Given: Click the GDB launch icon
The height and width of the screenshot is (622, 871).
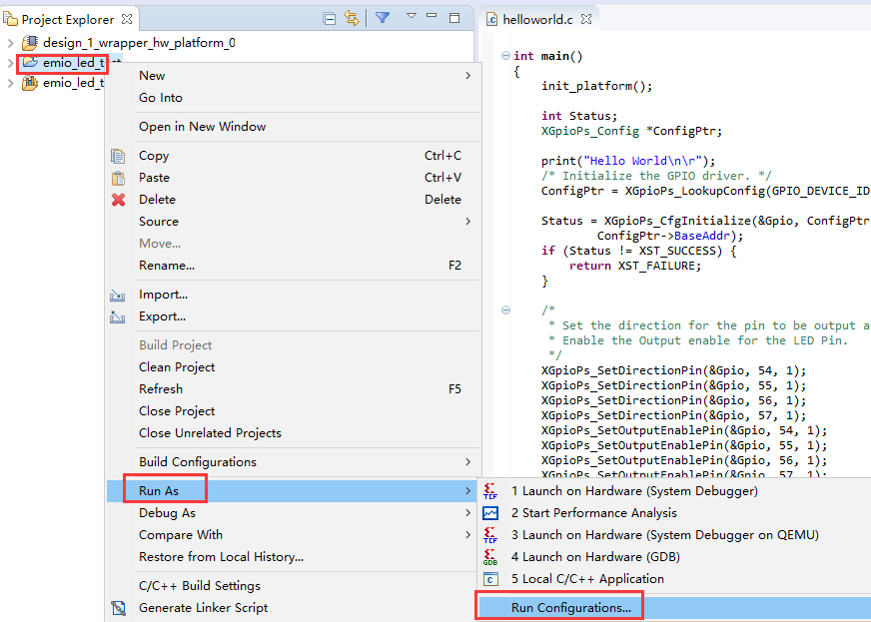Looking at the screenshot, I should tap(490, 557).
